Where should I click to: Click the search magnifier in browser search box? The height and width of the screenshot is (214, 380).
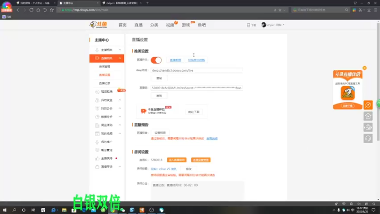(x=347, y=10)
